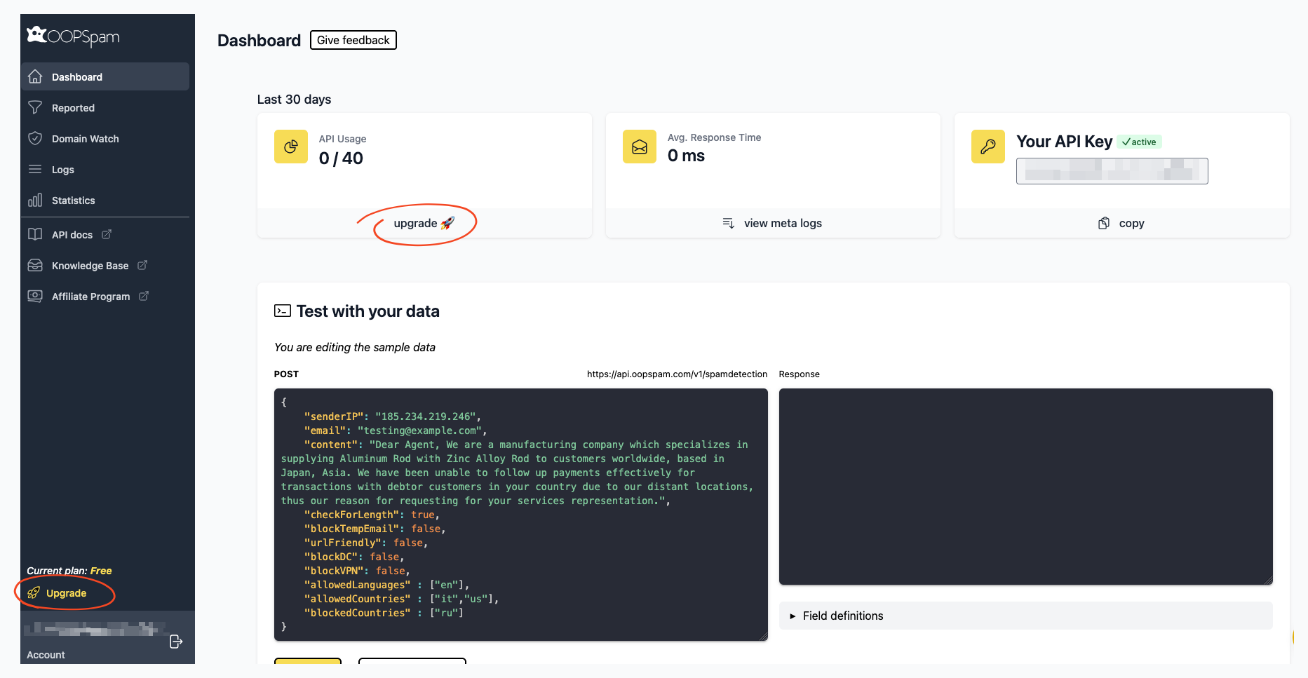This screenshot has width=1308, height=678.
Task: Click the Last 30 days heading
Action: [294, 100]
